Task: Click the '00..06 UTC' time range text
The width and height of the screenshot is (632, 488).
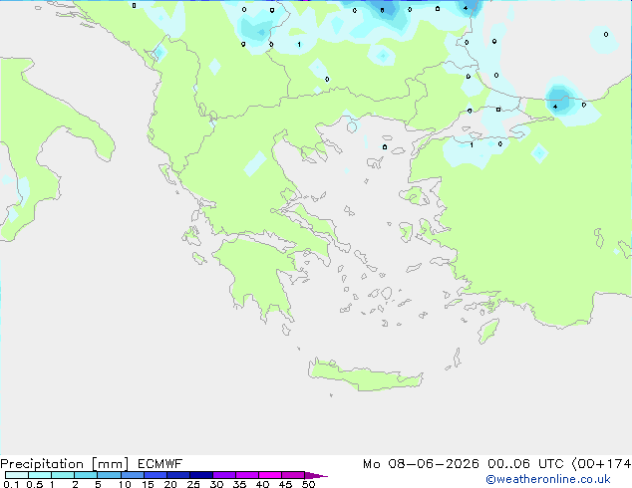Action: [x=527, y=464]
